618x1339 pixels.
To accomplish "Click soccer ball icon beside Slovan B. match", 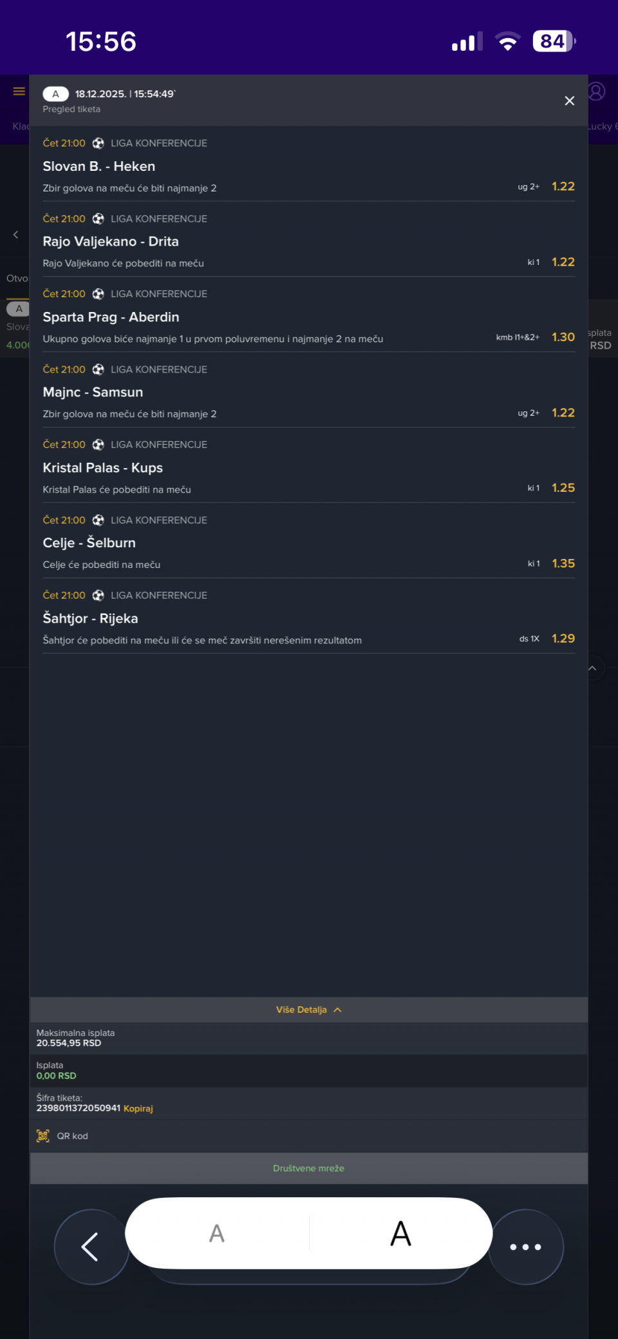I will click(98, 143).
